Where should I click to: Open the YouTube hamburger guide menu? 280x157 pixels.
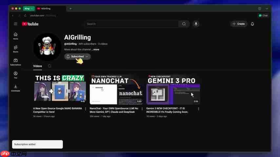click(x=15, y=24)
